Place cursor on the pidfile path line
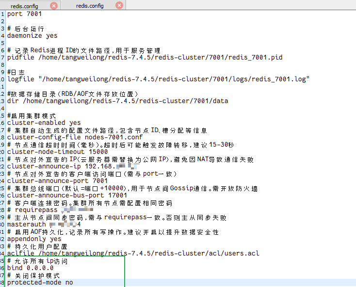356x287 pixels. (145, 57)
